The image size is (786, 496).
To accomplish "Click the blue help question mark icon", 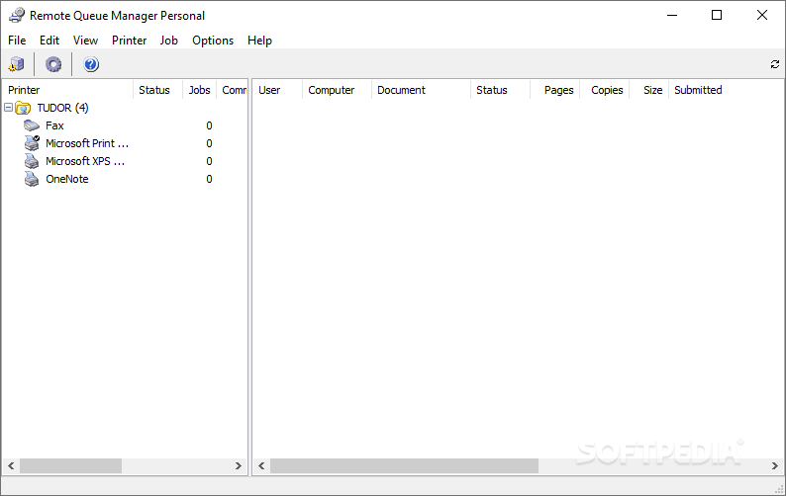I will point(91,64).
